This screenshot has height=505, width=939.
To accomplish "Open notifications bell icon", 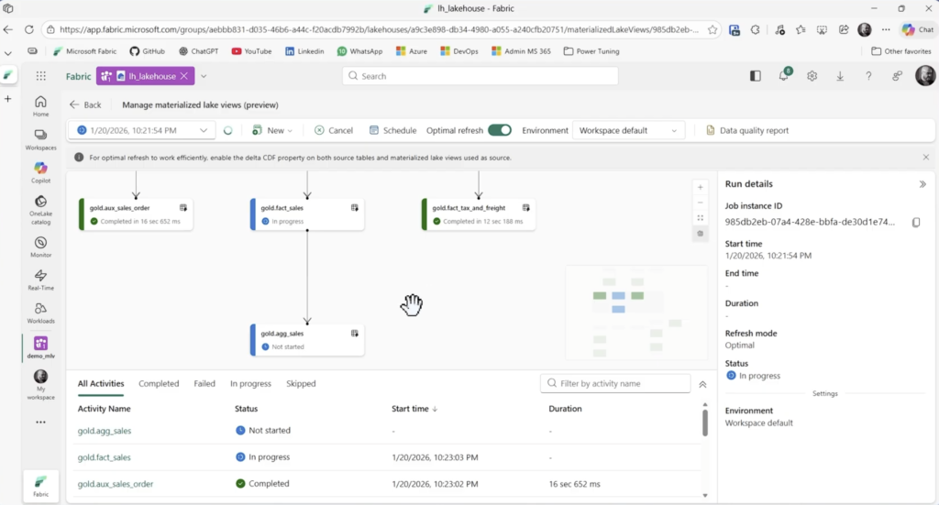I will 785,76.
